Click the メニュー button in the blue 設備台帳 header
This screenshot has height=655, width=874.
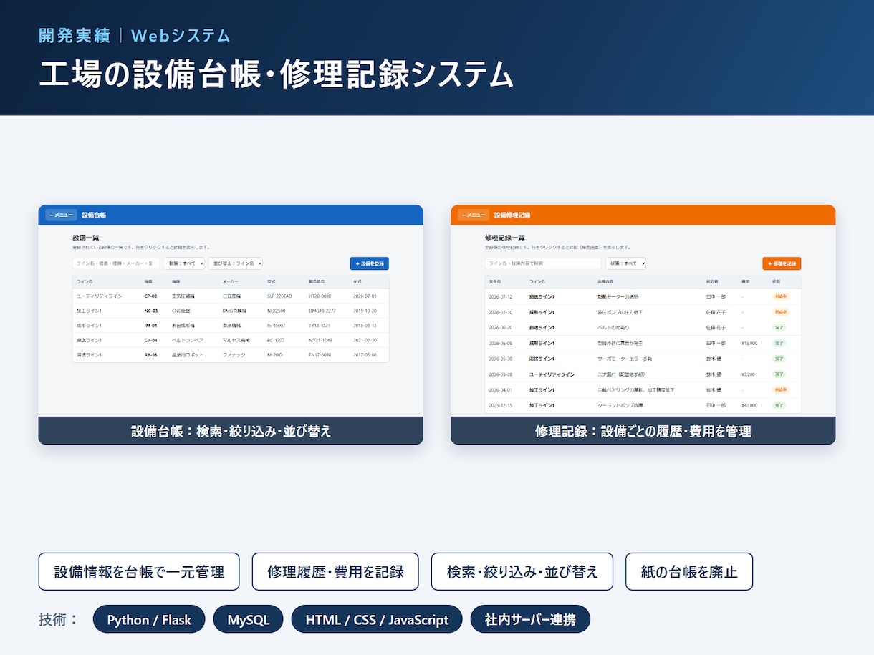pos(61,215)
